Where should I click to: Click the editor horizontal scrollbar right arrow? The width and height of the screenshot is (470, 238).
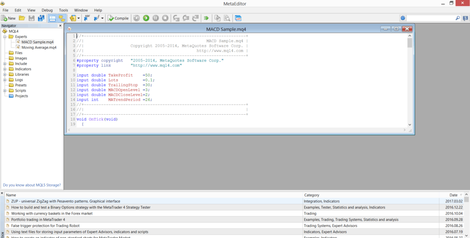tap(404, 130)
